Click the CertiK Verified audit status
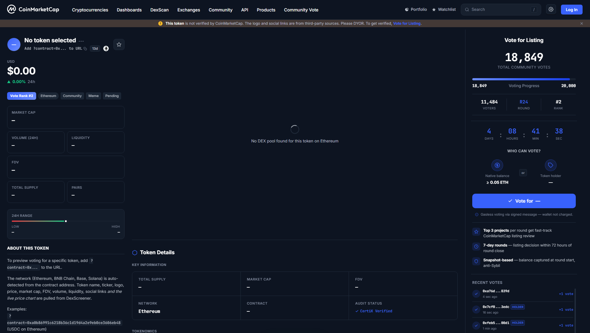Screen dimensions: 590x333 pos(374,311)
